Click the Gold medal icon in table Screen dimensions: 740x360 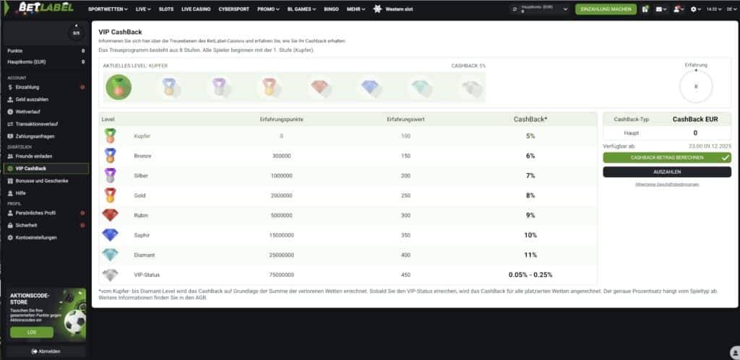(x=110, y=195)
